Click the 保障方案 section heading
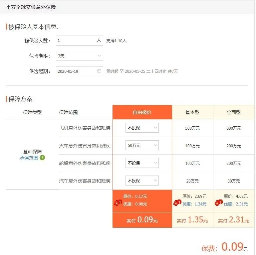 click(20, 99)
